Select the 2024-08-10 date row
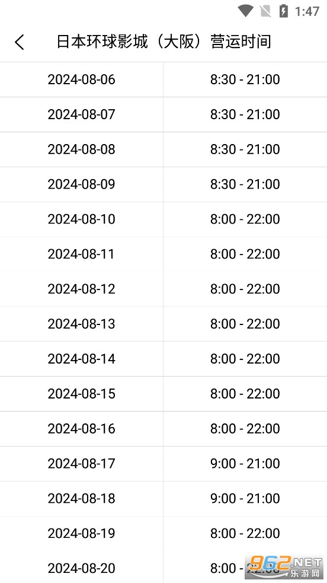 (x=163, y=219)
